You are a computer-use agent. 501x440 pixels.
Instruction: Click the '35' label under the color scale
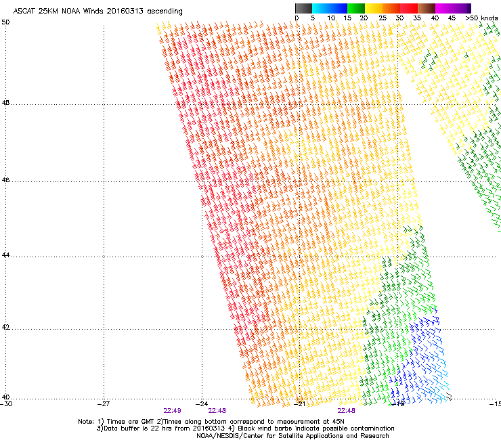(417, 18)
